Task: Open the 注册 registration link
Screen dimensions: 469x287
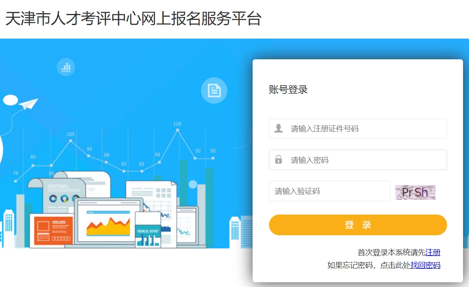Action: (x=433, y=252)
